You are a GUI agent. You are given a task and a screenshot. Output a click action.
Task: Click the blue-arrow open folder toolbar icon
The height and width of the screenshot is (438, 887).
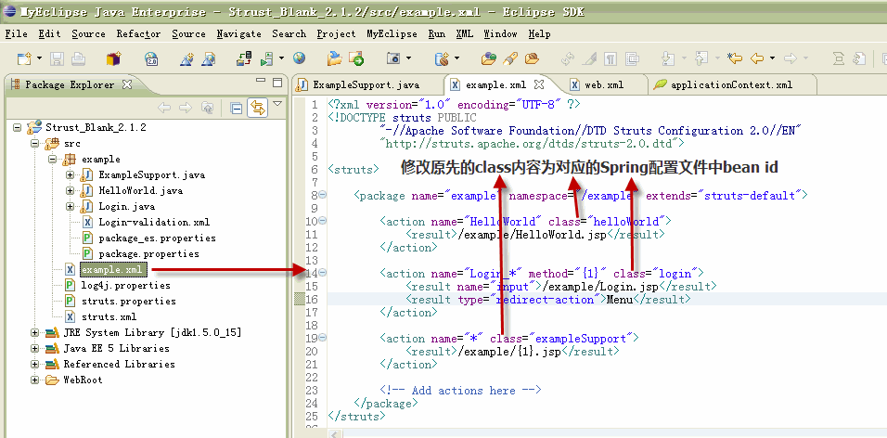(335, 58)
